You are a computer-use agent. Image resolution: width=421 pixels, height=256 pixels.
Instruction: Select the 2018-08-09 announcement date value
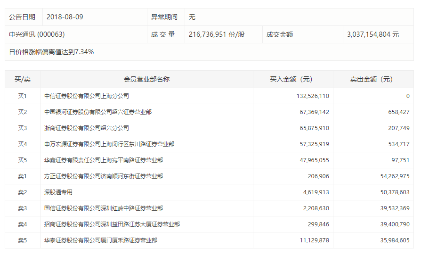click(x=65, y=17)
